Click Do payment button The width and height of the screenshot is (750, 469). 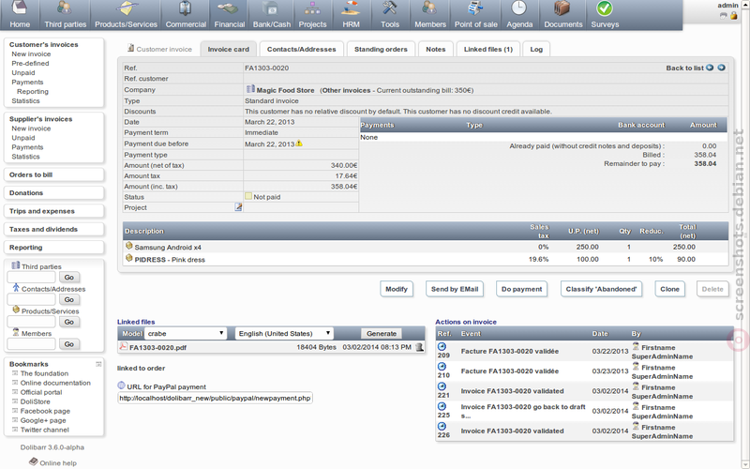coord(521,289)
